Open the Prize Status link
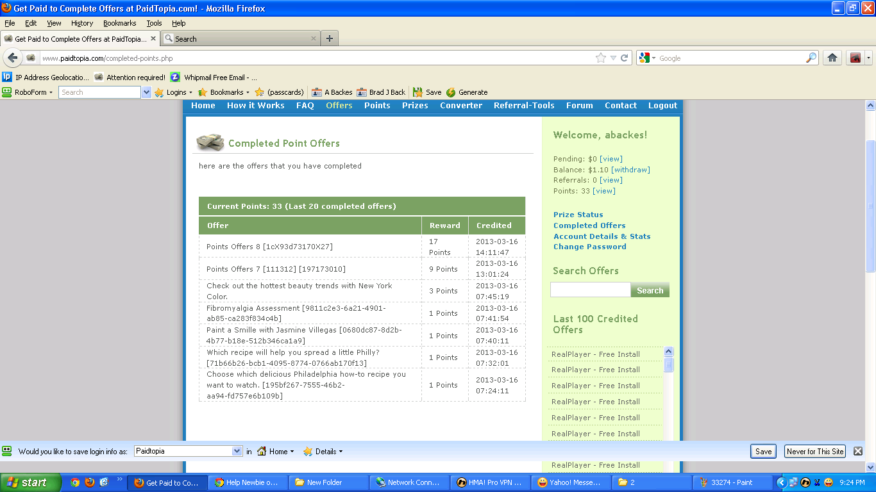This screenshot has height=492, width=876. coord(578,215)
